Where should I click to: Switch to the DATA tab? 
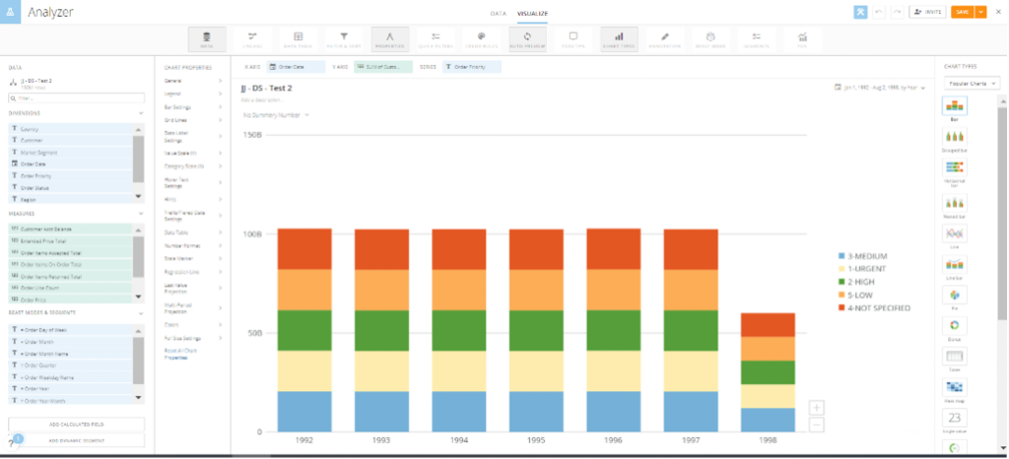tap(498, 13)
